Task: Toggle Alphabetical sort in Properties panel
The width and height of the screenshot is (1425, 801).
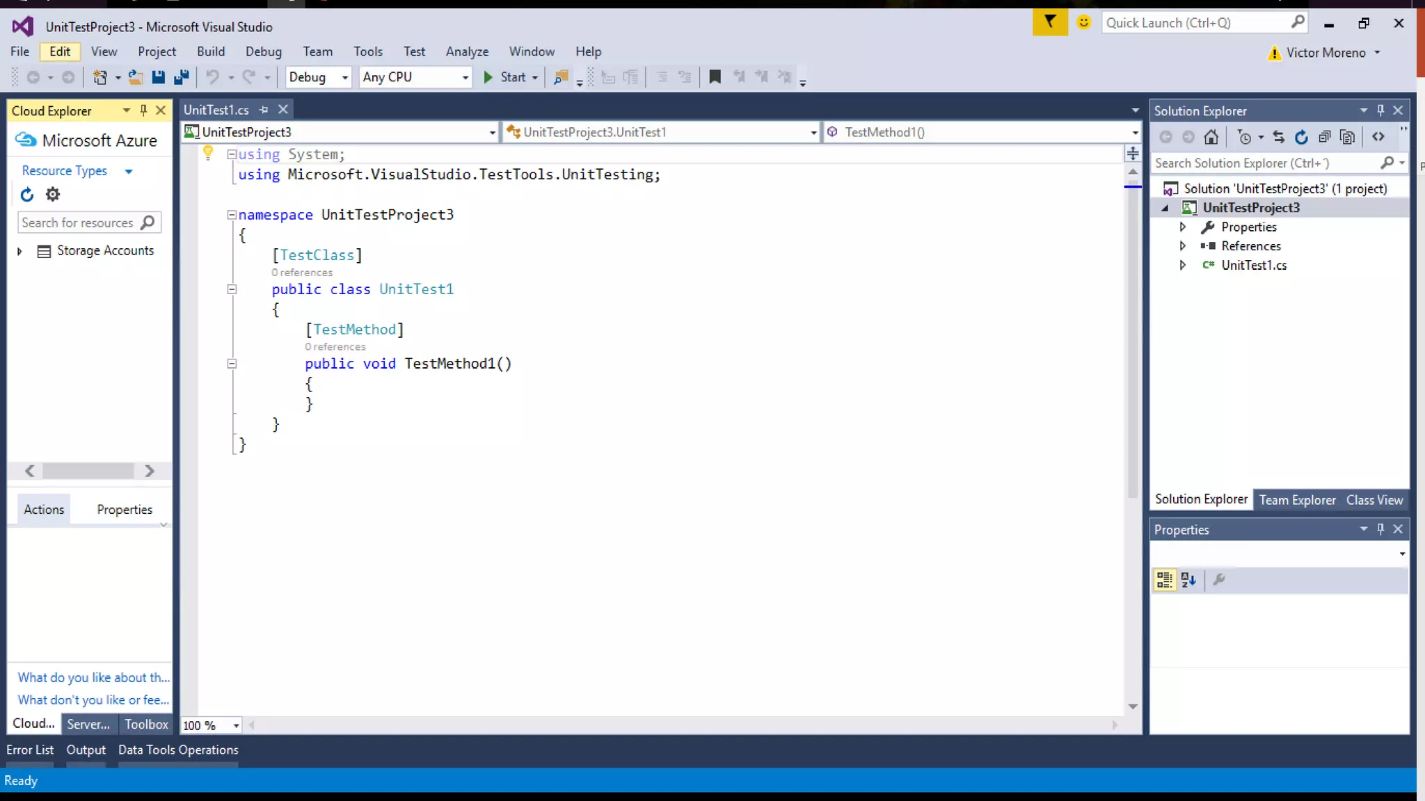Action: click(1188, 580)
